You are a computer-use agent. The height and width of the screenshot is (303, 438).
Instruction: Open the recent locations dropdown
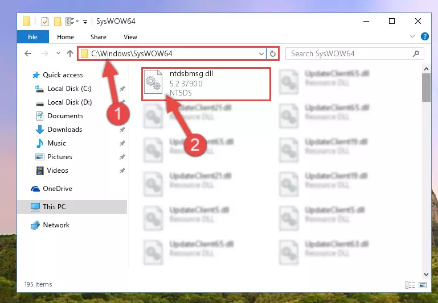(58, 53)
